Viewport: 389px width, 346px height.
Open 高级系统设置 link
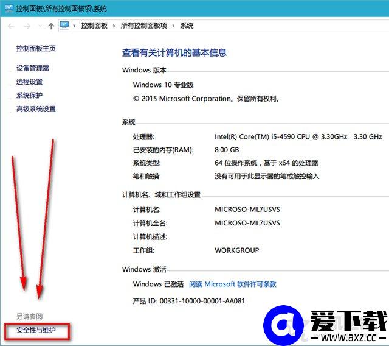pos(36,109)
